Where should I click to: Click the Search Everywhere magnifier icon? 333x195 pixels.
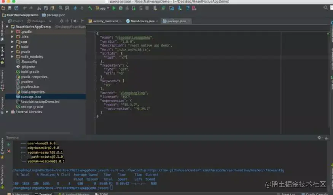point(325,8)
